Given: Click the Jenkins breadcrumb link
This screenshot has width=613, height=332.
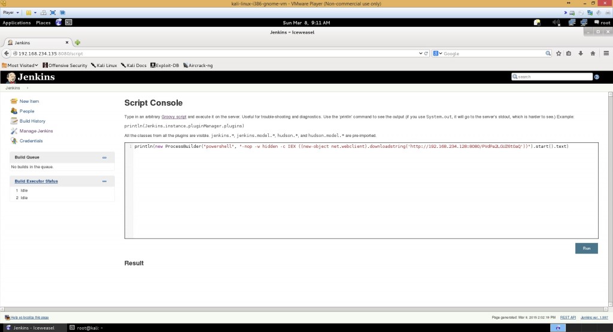Looking at the screenshot, I should [13, 88].
